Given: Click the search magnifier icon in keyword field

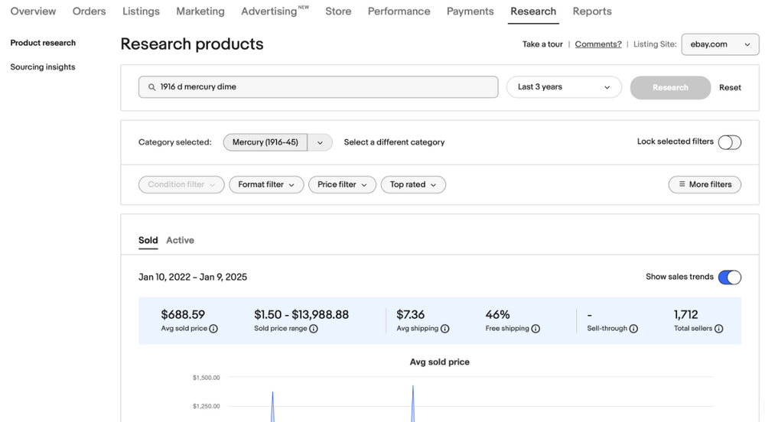Looking at the screenshot, I should pos(151,86).
